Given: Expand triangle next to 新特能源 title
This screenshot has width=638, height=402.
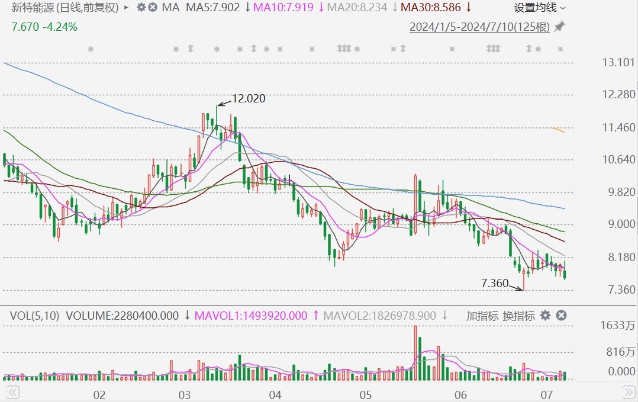Looking at the screenshot, I should point(126,8).
